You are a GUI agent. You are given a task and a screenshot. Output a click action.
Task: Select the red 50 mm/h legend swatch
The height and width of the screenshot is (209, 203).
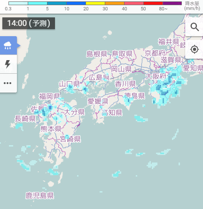click(153, 3)
